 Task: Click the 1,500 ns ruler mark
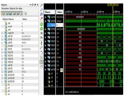tap(85, 12)
